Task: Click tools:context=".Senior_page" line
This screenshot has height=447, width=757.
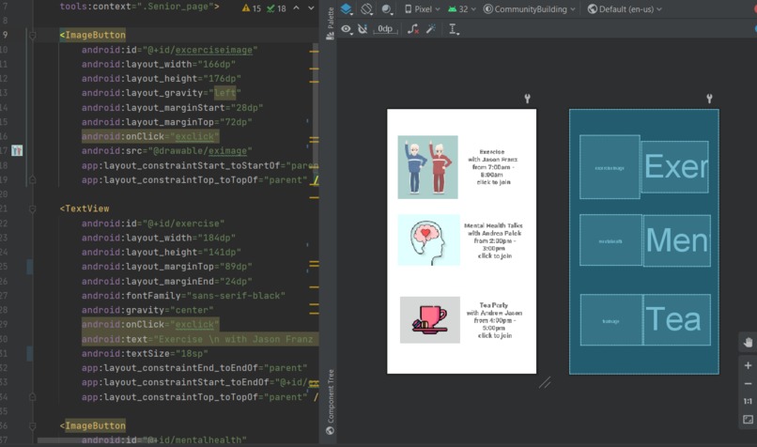Action: 139,7
